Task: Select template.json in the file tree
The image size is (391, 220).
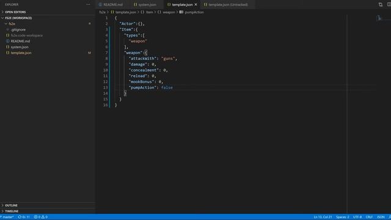Action: coord(21,53)
